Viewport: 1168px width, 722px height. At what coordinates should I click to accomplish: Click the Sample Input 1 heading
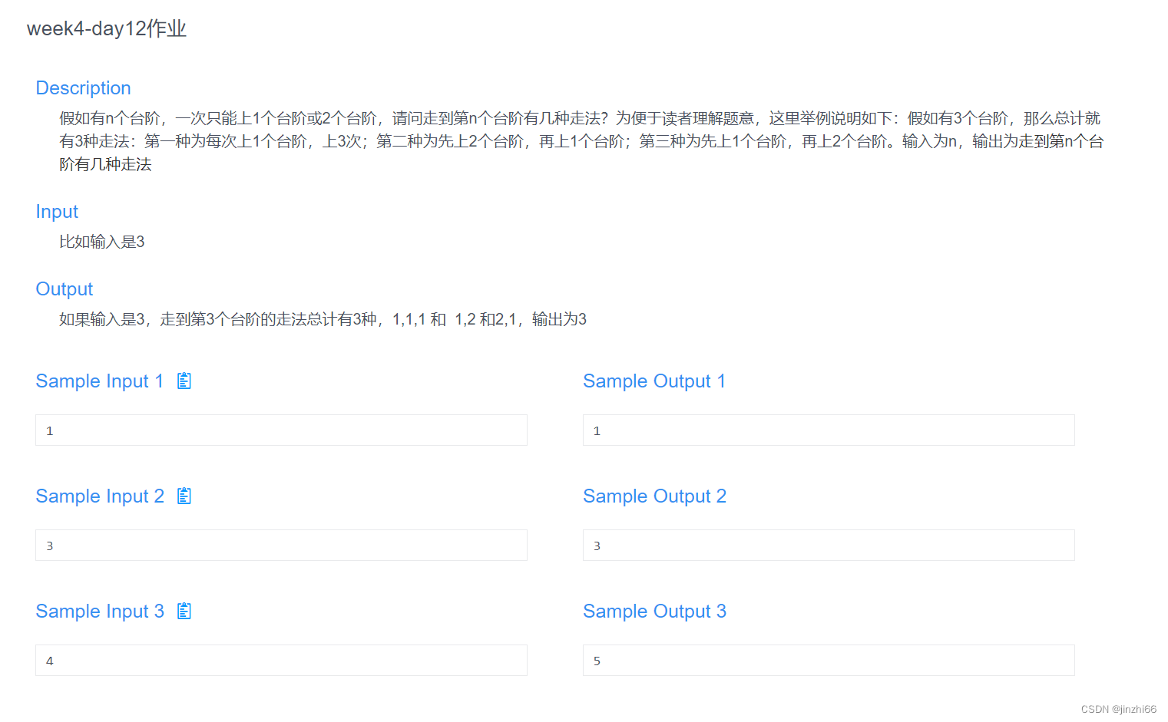pyautogui.click(x=100, y=381)
